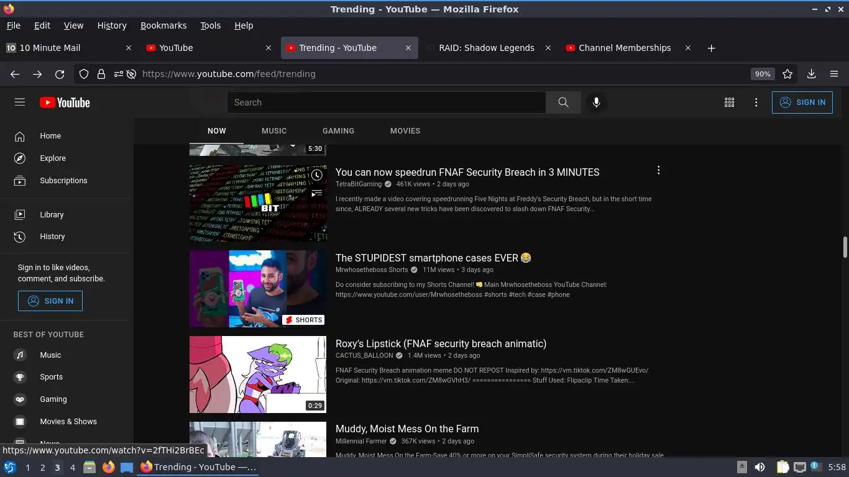Click the Roxy's Lipstick video thumbnail

258,375
